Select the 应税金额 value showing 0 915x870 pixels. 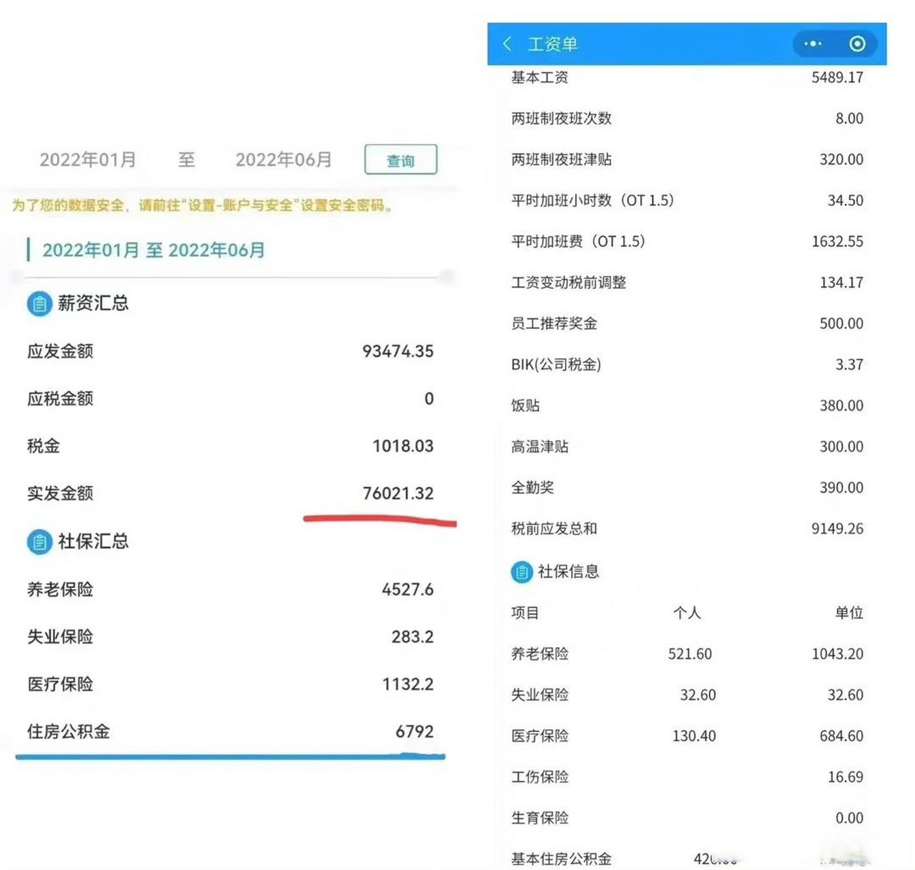tap(428, 399)
